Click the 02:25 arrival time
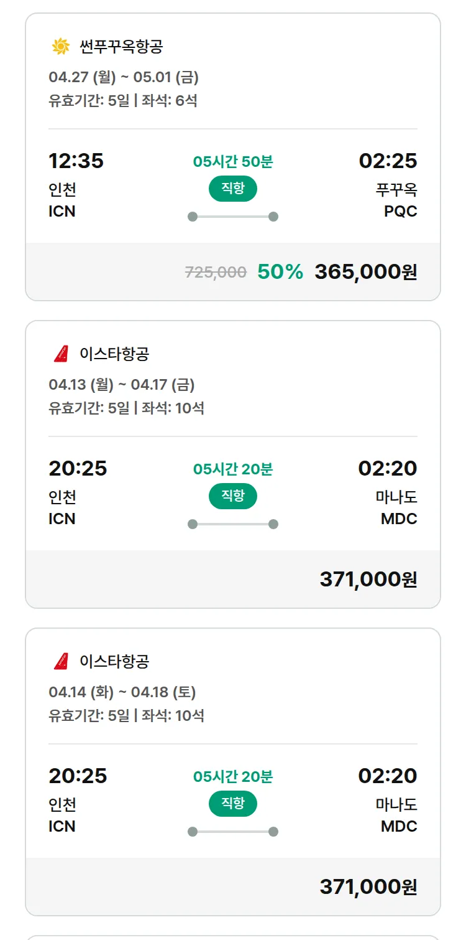 tap(388, 161)
